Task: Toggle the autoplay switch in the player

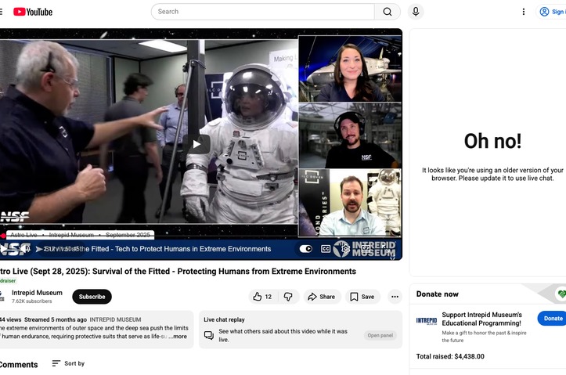Action: (306, 249)
